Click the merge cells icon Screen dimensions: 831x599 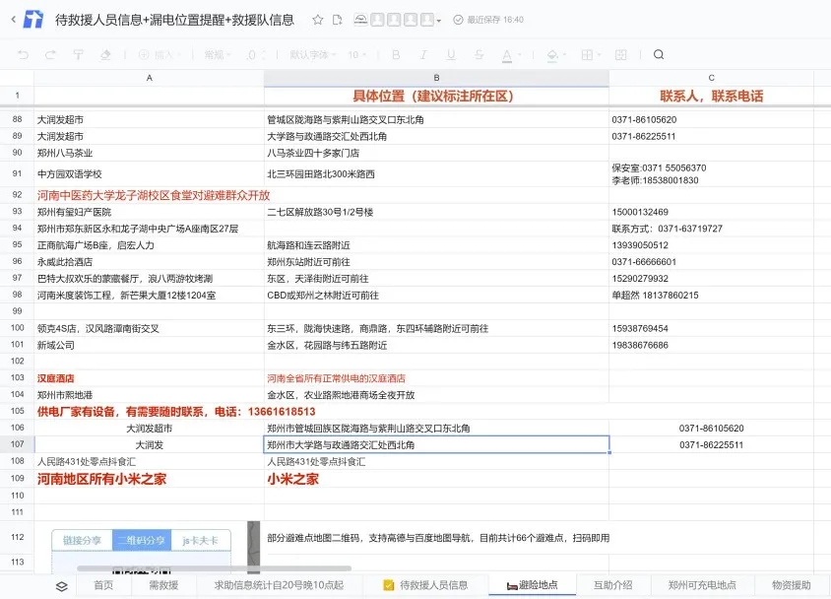620,54
